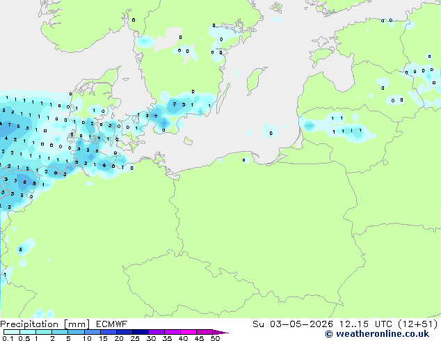Click the 'ECMWF' model label
Viewport: 441px width, 341px height.
(x=112, y=324)
